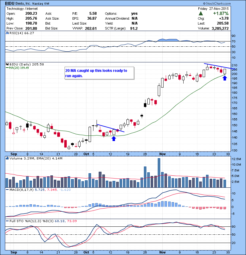The image size is (246, 255).
Task: Select the SCTR (Large) value 91.2
Action: [134, 29]
